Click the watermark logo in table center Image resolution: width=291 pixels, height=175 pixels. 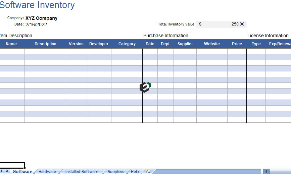click(145, 87)
